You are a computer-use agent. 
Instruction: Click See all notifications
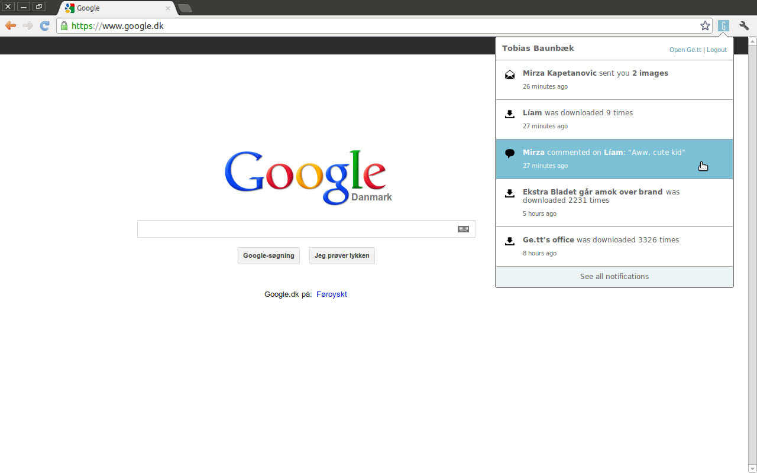[x=614, y=277]
